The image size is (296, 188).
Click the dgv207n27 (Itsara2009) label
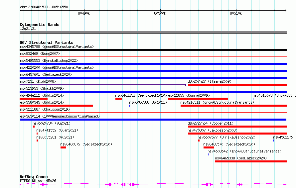coord(210,81)
